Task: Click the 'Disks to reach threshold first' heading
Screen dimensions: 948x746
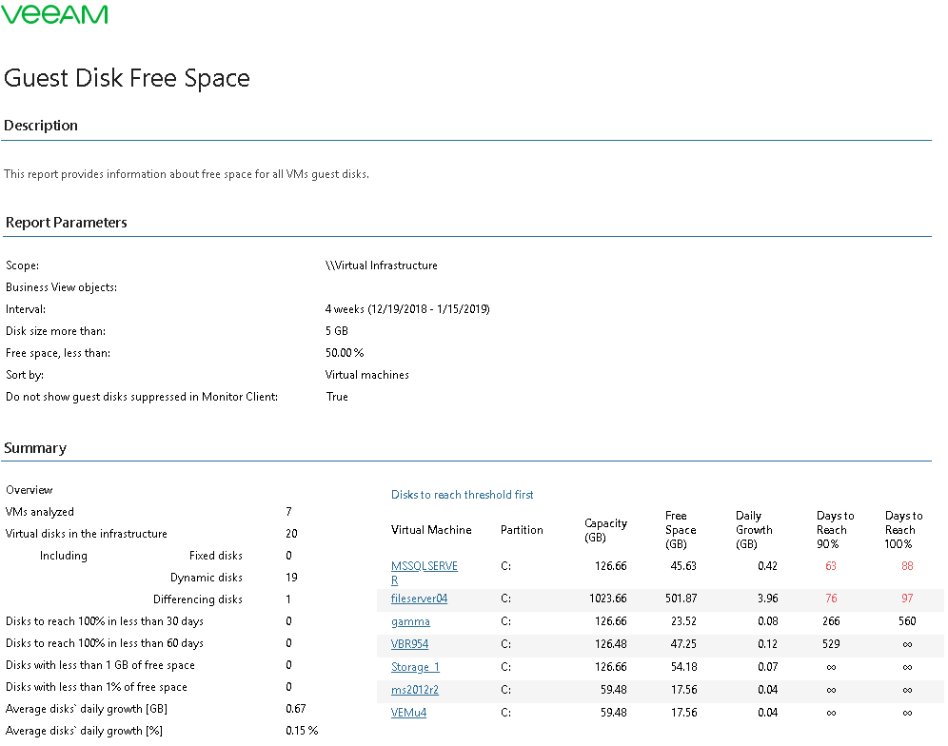Action: click(x=462, y=495)
